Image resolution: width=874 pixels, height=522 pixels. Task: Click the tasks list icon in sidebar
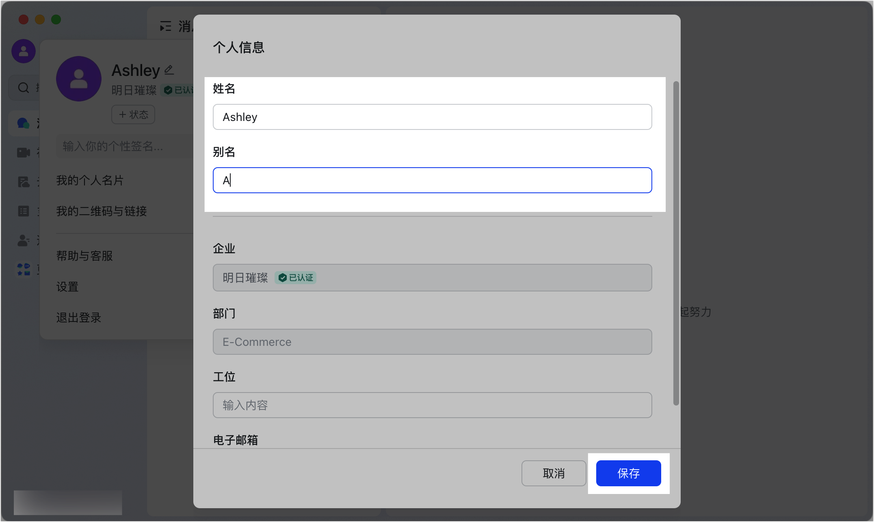click(x=24, y=210)
